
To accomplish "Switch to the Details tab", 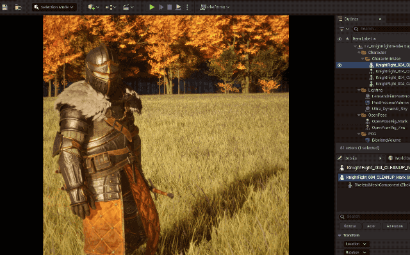I will 350,158.
